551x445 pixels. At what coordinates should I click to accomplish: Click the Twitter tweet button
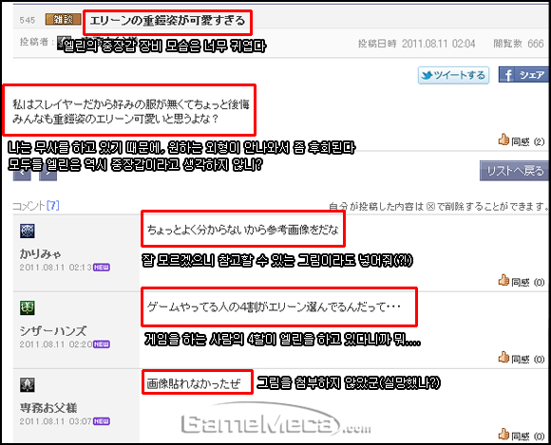tap(453, 75)
